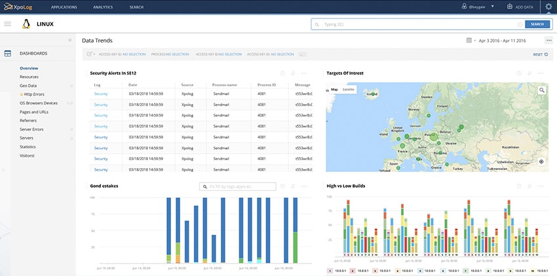Click legend color swatch number 2
This screenshot has width=557, height=276.
pyautogui.click(x=353, y=271)
